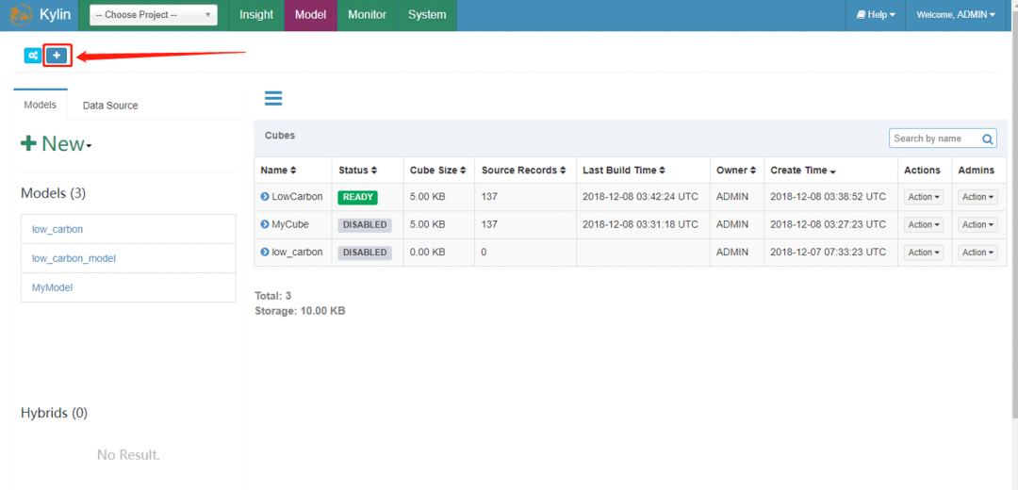
Task: Click last build time 2018-12-08 03:31:18 UTC
Action: (x=640, y=224)
